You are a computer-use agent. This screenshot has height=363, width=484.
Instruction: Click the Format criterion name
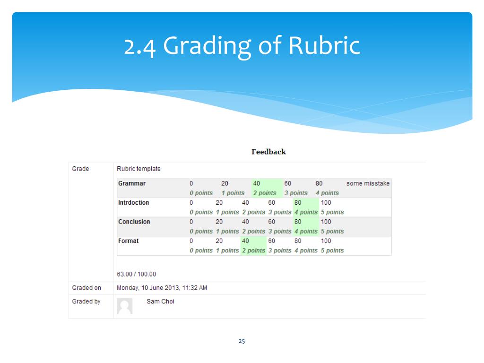click(x=129, y=241)
